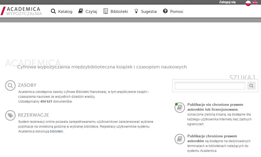Click 'Publikacje nie chronione prawem autorskim' heading
The image size is (261, 157).
pos(215,107)
